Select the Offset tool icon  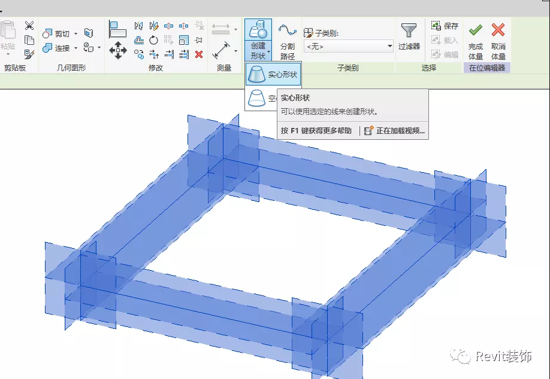[x=139, y=40]
